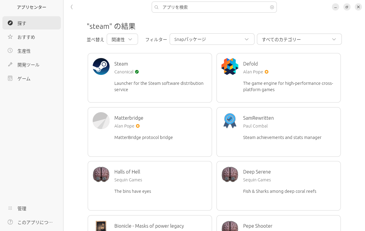Click 'The bins have eyes' description
The width and height of the screenshot is (365, 231).
point(133,191)
